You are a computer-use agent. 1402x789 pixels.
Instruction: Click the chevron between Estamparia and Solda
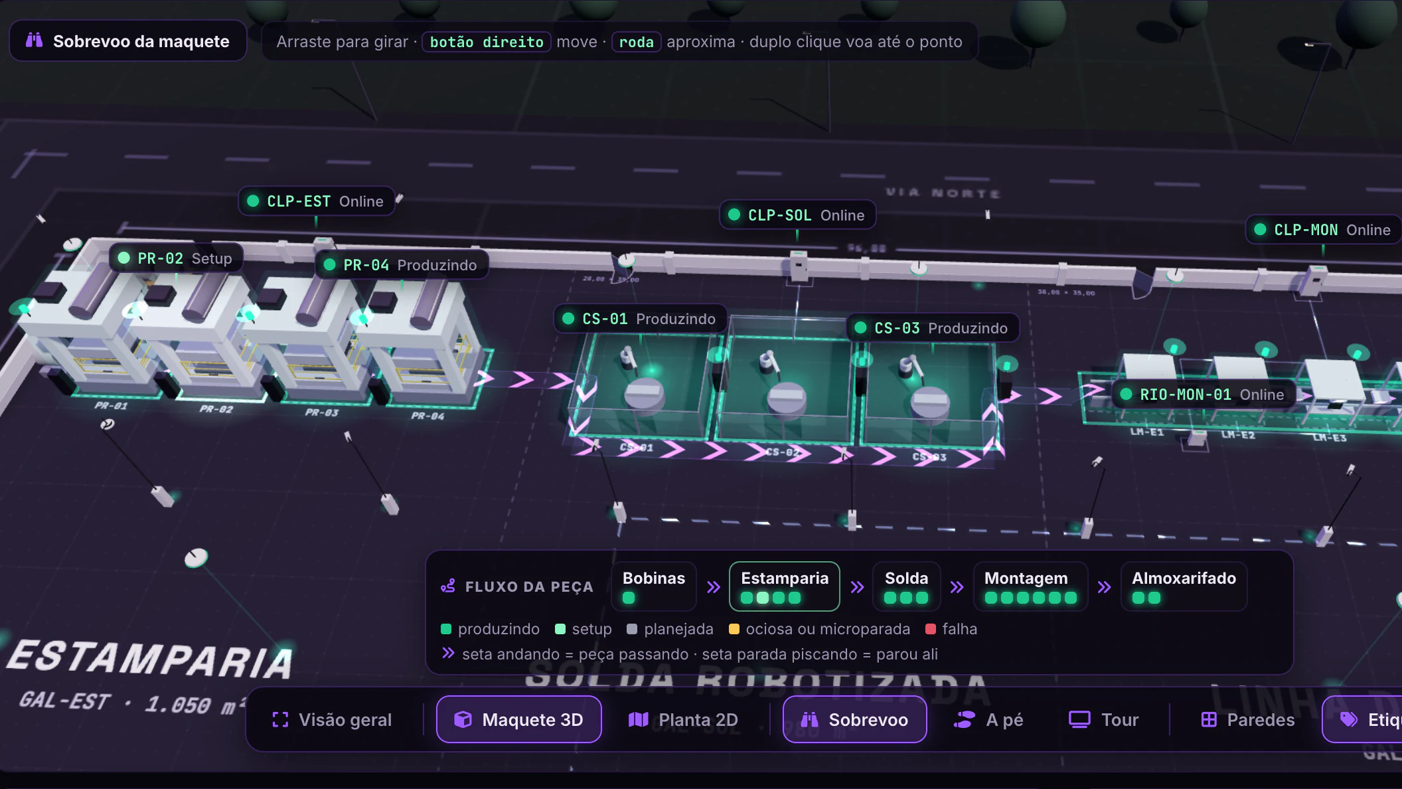pos(857,587)
